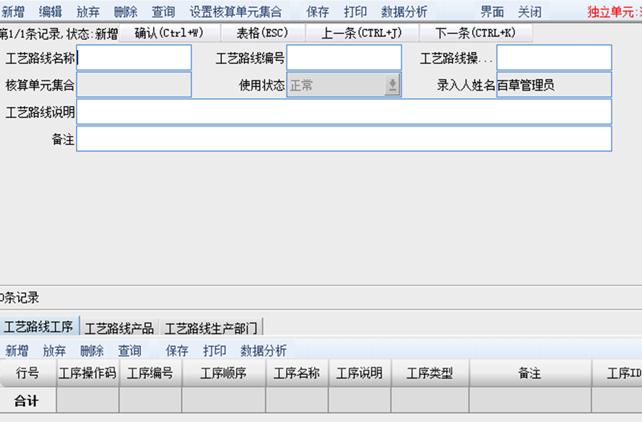Select the 工艺路线工序 tab
Screen dimensions: 642x422
(39, 327)
